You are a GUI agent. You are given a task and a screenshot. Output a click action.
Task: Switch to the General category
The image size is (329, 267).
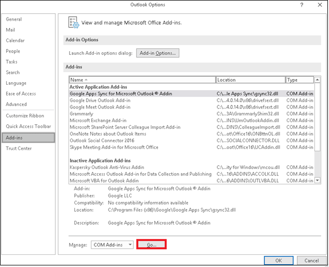pos(14,19)
